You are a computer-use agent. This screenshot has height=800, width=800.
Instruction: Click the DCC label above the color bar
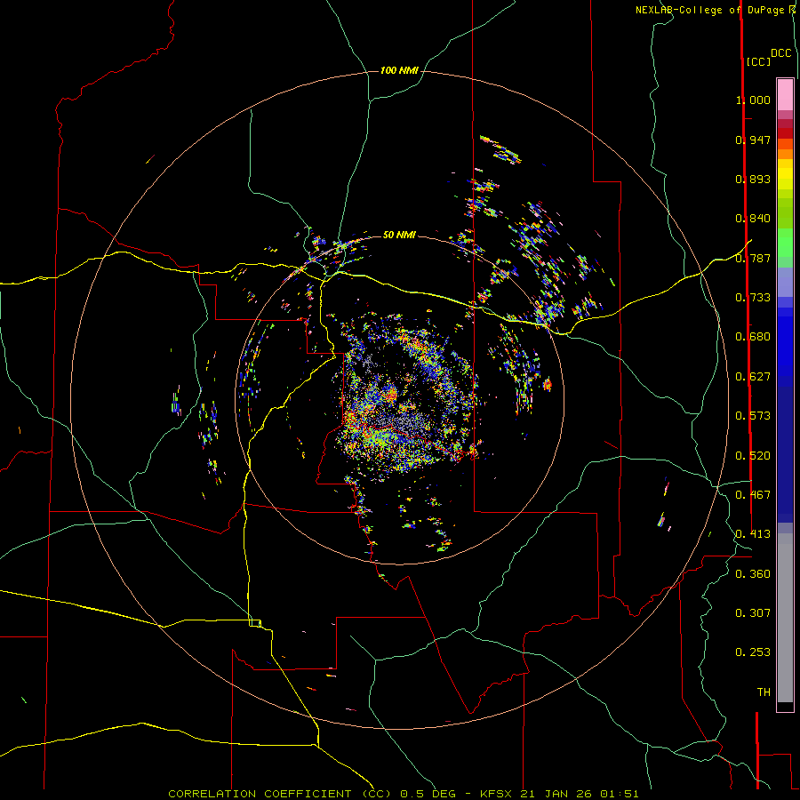pyautogui.click(x=780, y=53)
